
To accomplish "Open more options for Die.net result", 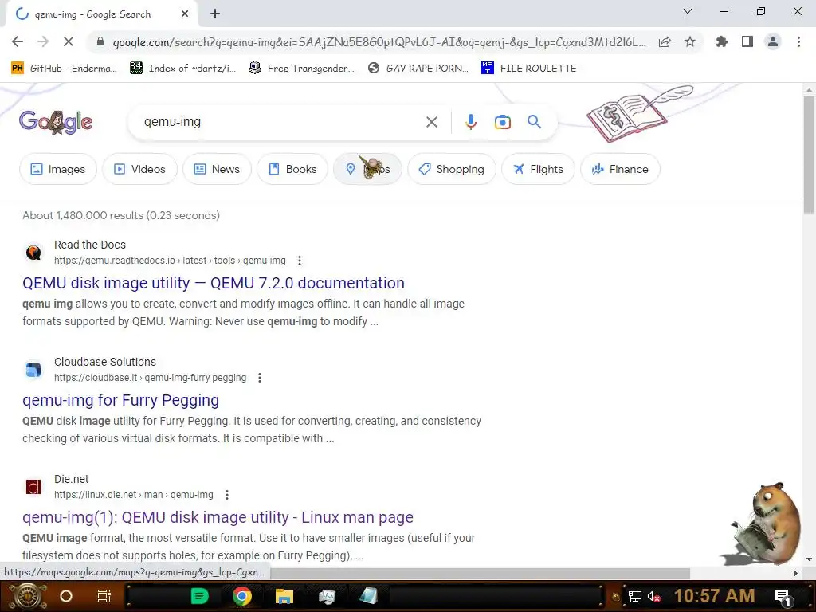I will pyautogui.click(x=227, y=494).
